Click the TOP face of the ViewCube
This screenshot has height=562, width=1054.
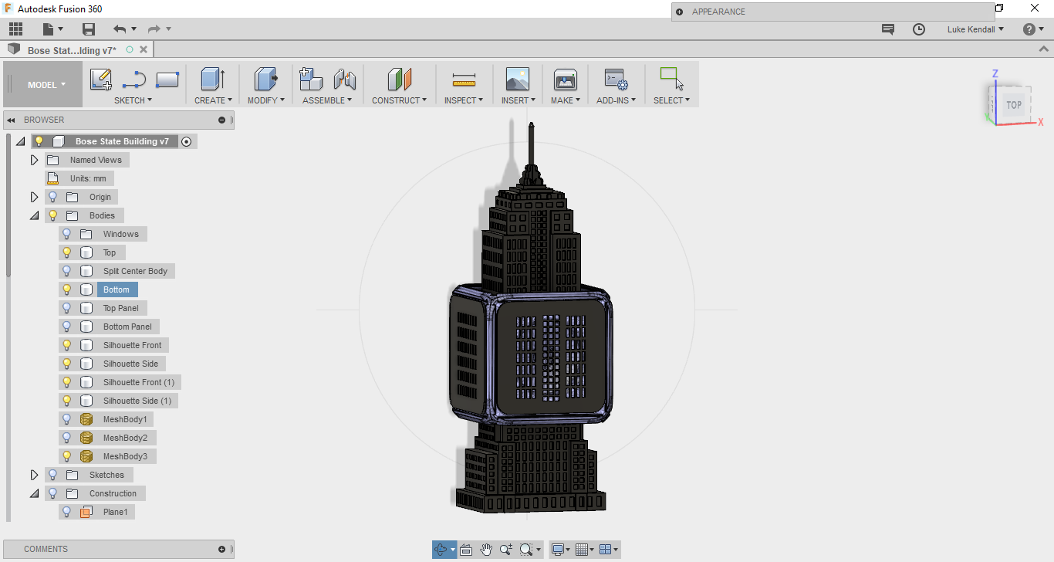[x=1013, y=105]
